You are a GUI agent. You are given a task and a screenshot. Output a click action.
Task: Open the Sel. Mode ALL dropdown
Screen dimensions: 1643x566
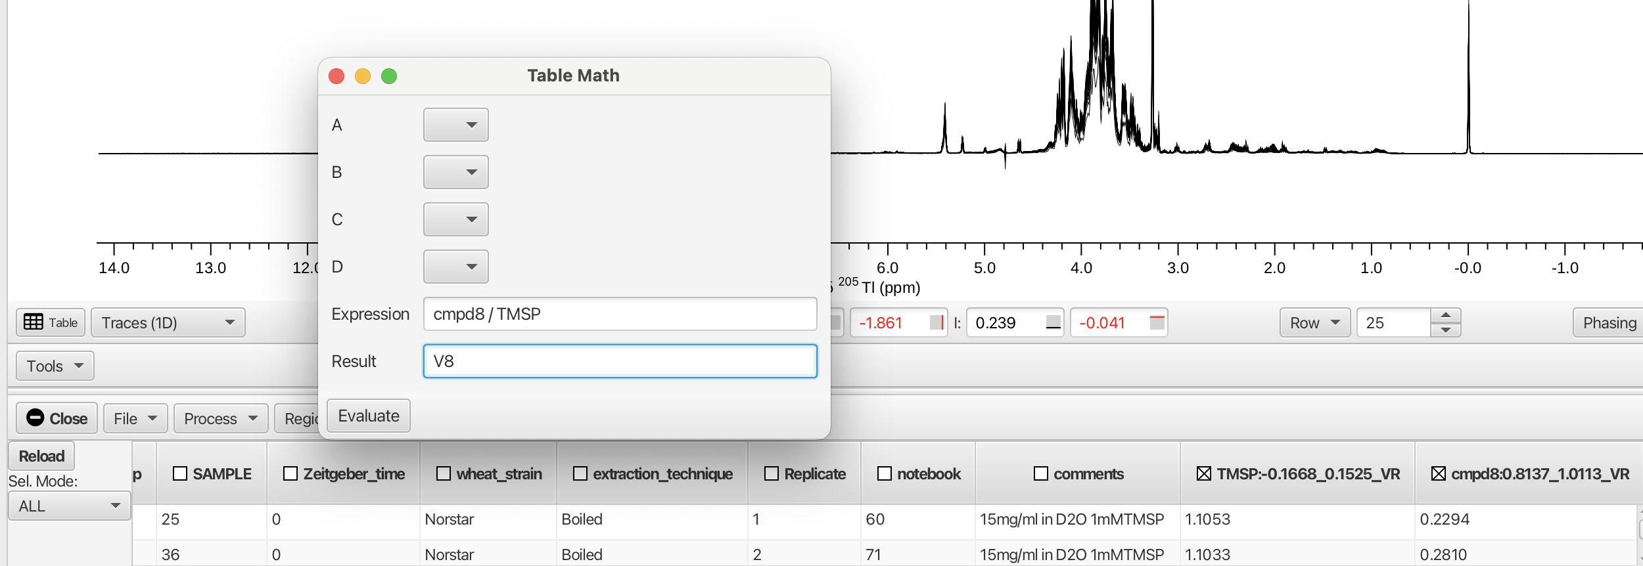click(69, 506)
